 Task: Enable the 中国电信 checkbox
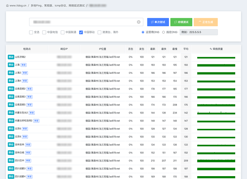44,32
